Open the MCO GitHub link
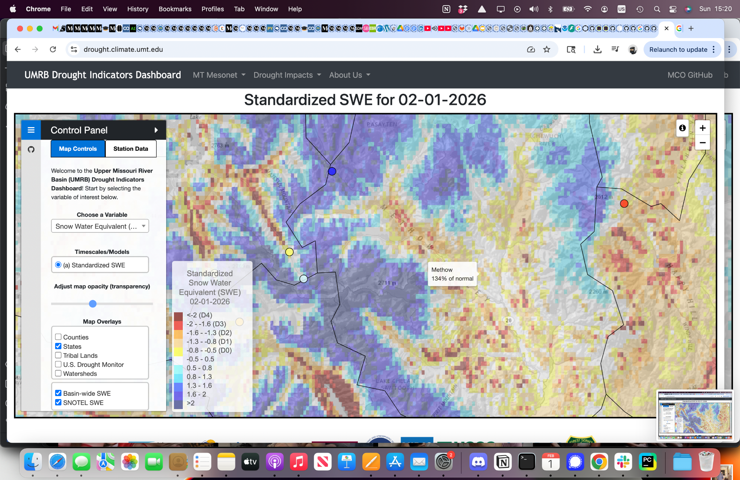 tap(690, 75)
